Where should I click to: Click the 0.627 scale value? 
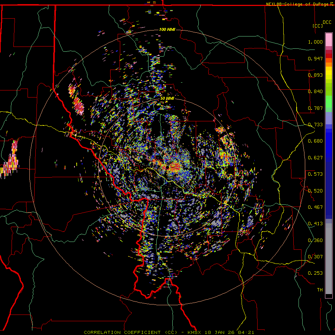click(x=315, y=158)
